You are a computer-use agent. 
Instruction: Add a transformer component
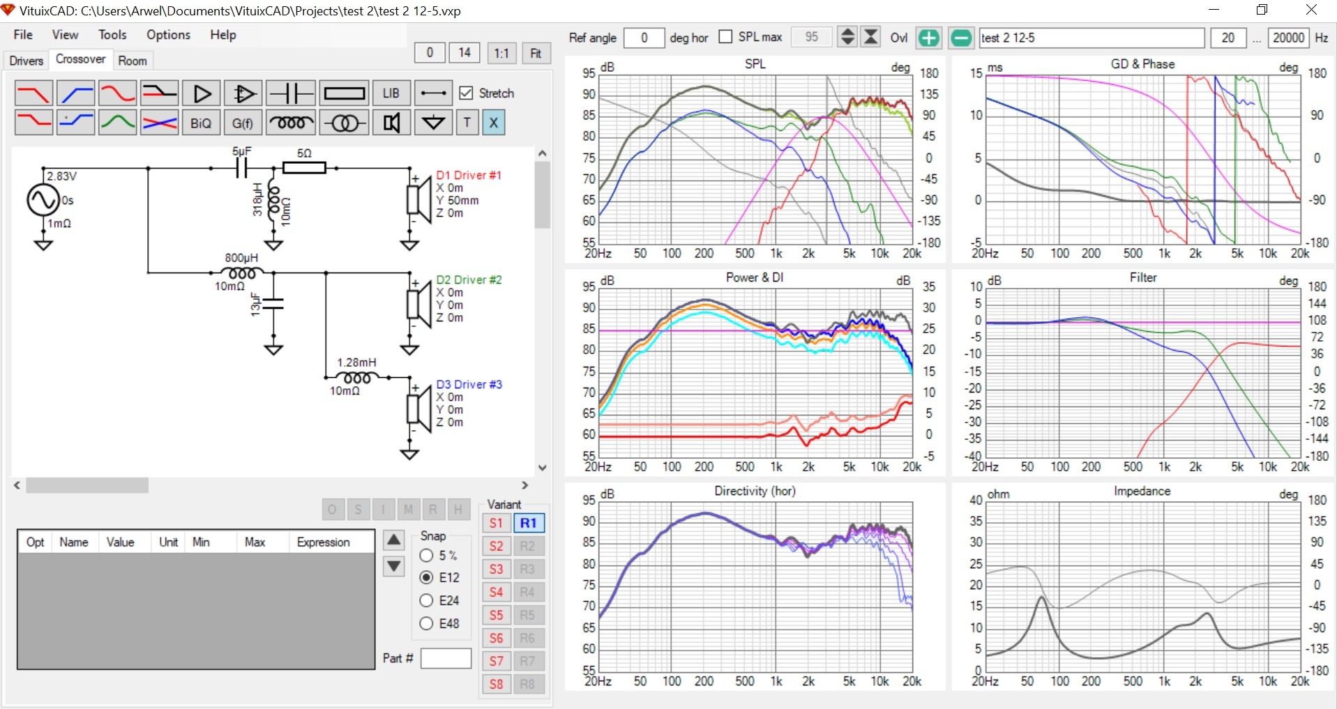tap(345, 123)
